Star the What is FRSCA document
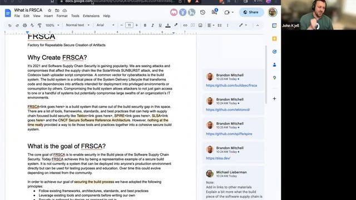Image resolution: width=356 pixels, height=200 pixels. [x=50, y=11]
